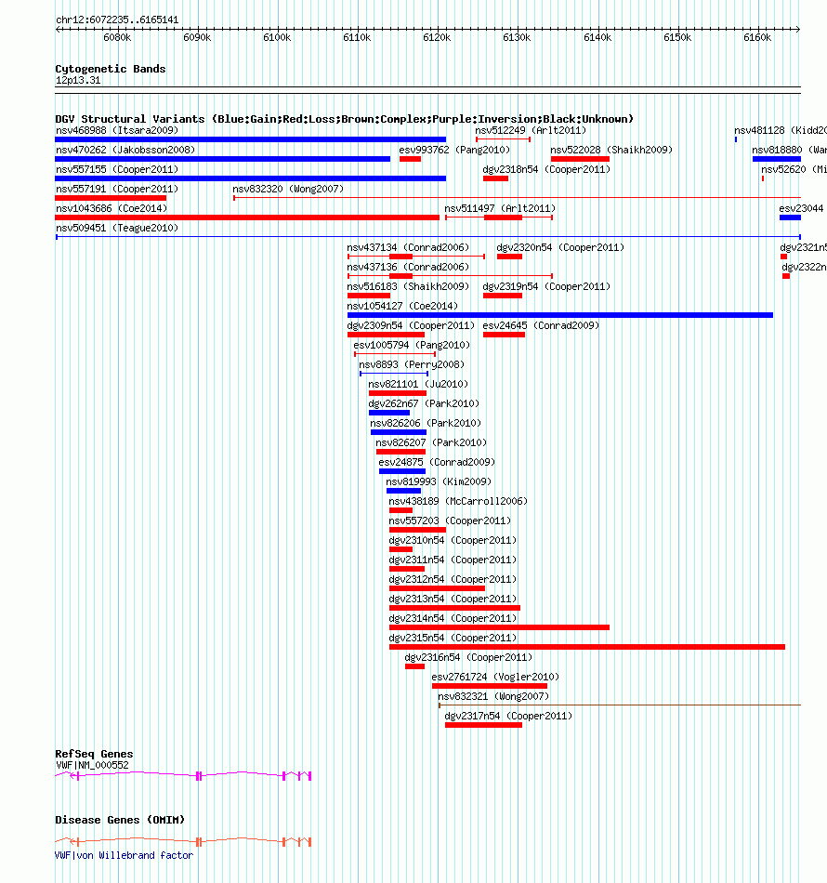Click nsv826207 (Park2010) label
This screenshot has width=827, height=883.
431,442
